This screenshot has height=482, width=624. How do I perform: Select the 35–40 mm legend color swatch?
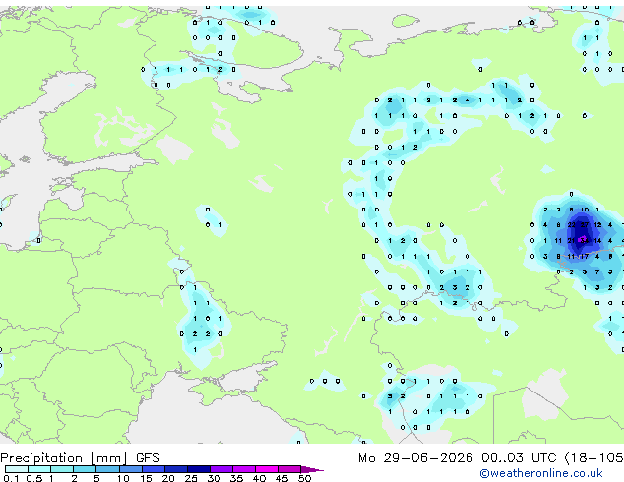244,469
